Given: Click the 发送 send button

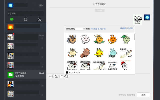Looking at the screenshot, I should (x=143, y=95).
